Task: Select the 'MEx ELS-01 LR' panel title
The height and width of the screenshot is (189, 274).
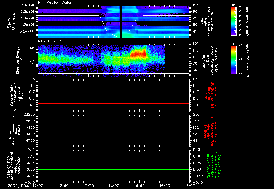Action: [54, 41]
